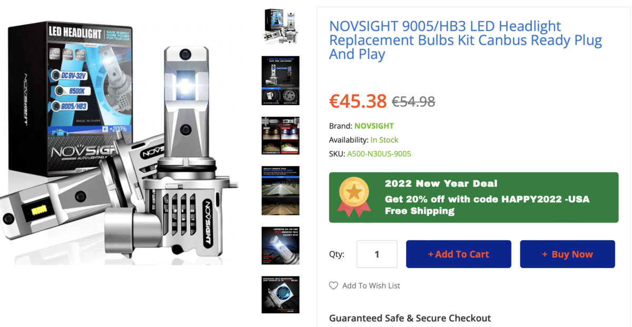
Task: Click the SKU A500-N30US-9005 link
Action: tap(379, 154)
